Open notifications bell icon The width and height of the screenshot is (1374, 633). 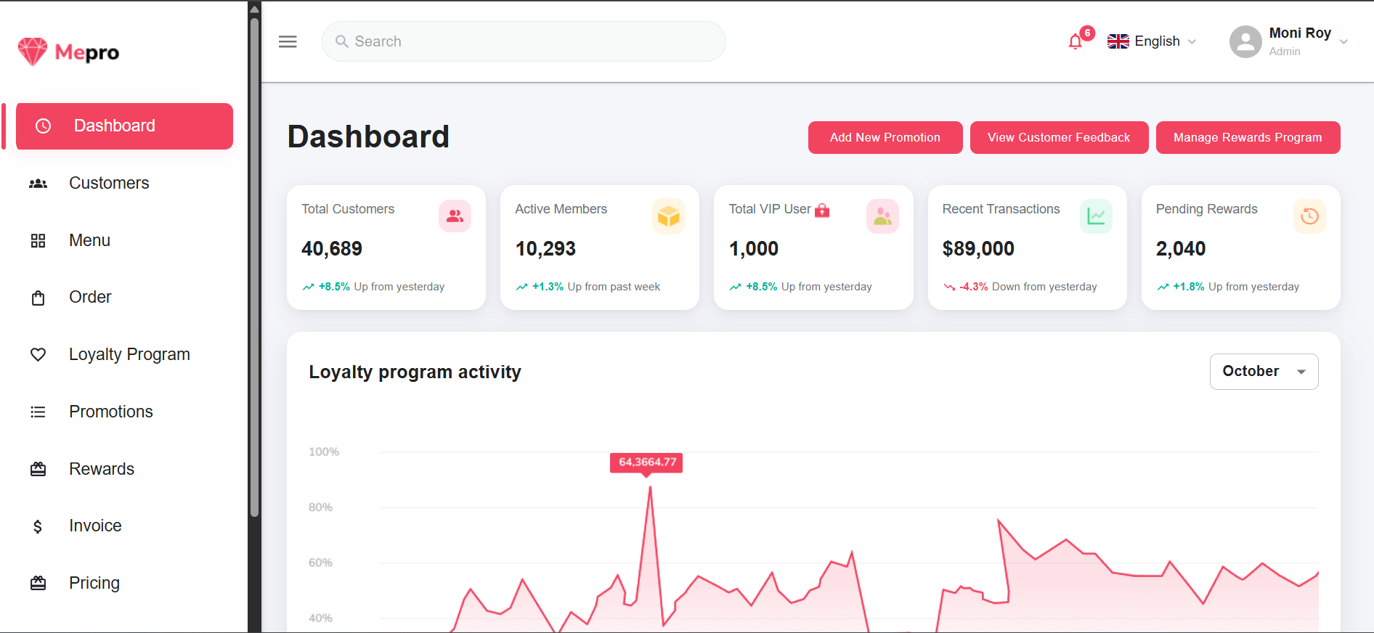coord(1076,41)
